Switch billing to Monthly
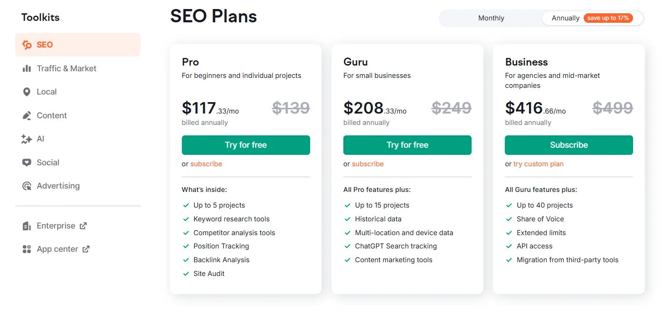This screenshot has width=672, height=314. (x=491, y=18)
